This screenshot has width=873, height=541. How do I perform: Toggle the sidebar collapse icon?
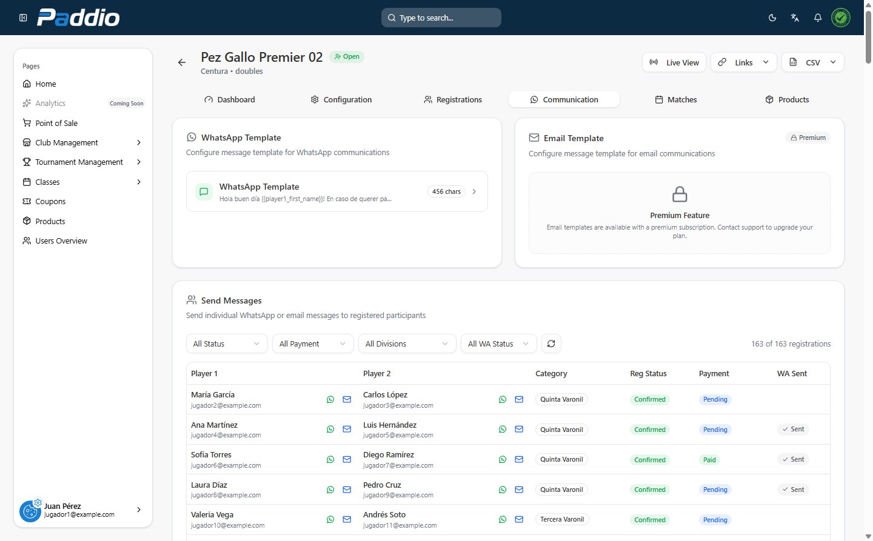click(23, 18)
